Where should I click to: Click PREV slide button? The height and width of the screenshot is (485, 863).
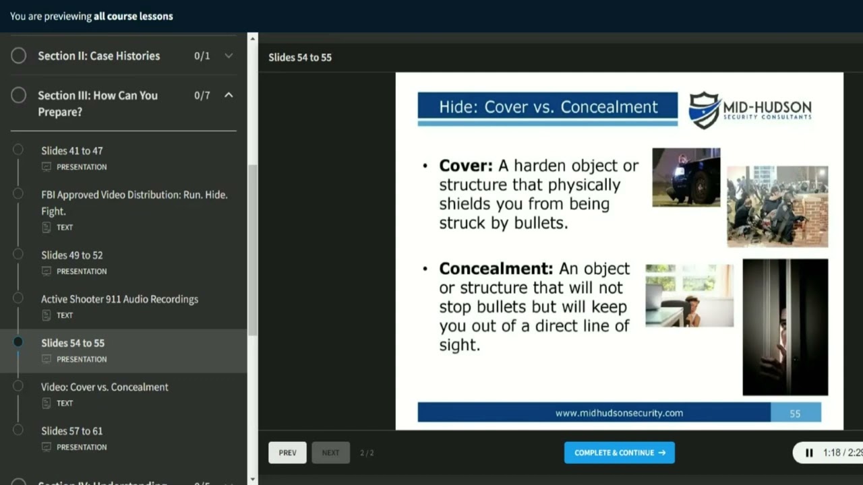[287, 453]
